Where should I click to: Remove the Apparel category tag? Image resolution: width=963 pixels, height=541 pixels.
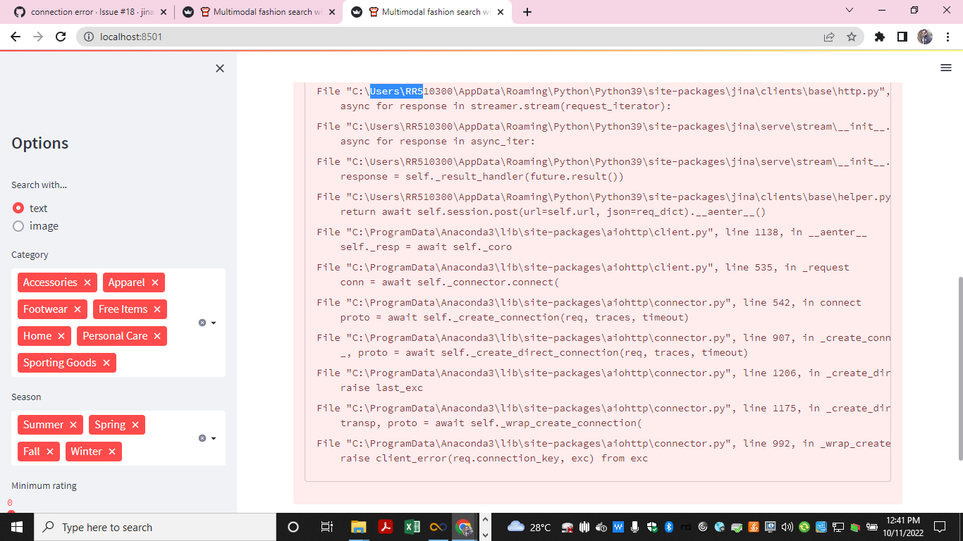pos(154,282)
